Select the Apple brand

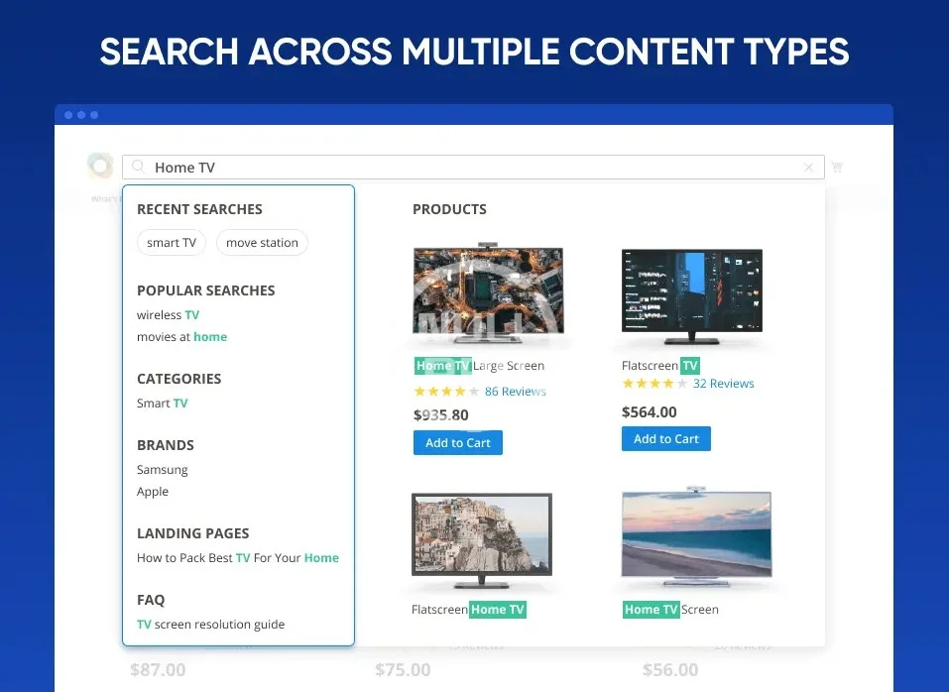pos(153,492)
